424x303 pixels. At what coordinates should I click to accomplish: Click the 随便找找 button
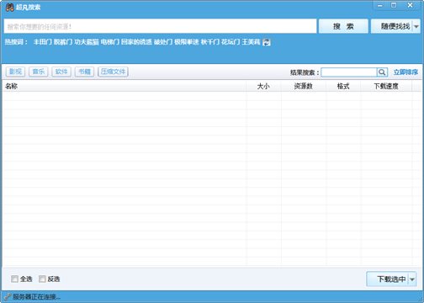pyautogui.click(x=392, y=26)
